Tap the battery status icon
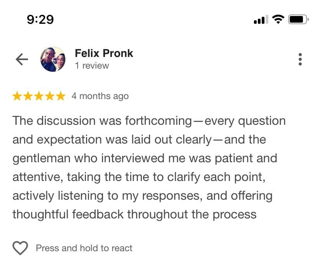 coord(298,19)
